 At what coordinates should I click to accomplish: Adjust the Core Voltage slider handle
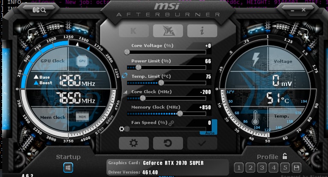click(127, 52)
